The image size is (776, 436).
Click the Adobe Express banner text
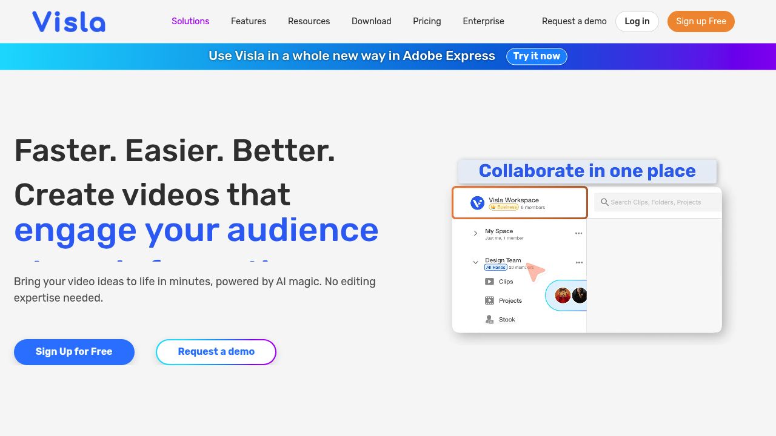pos(352,56)
